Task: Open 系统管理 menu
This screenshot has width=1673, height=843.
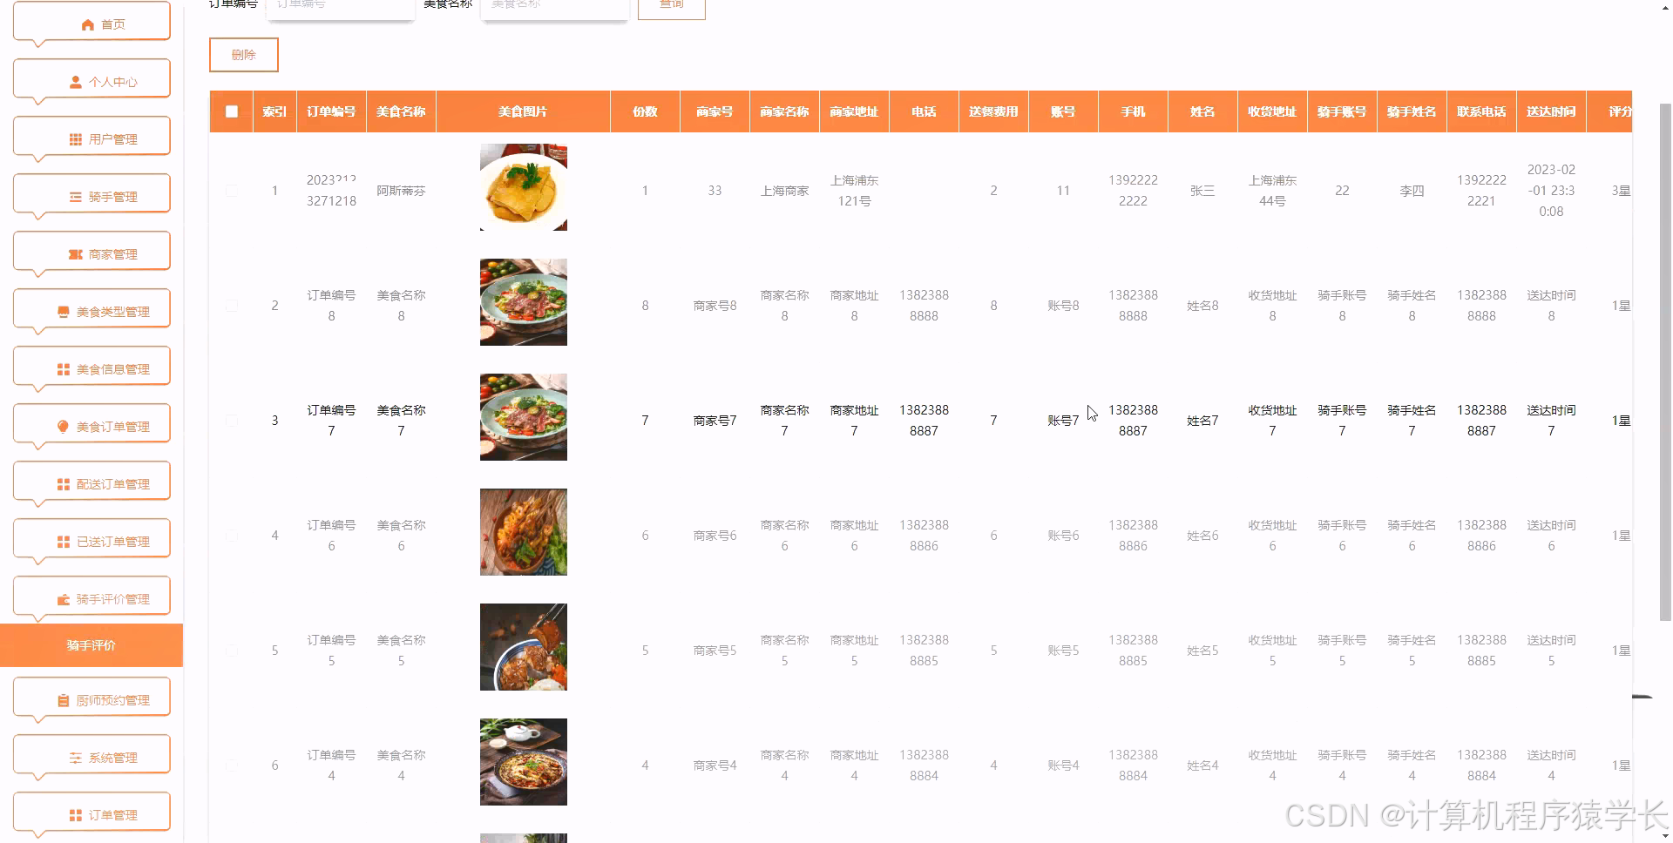Action: pos(91,756)
